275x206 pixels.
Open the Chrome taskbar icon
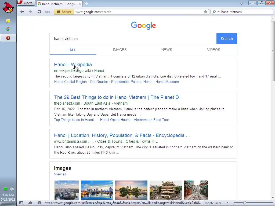[8, 29]
